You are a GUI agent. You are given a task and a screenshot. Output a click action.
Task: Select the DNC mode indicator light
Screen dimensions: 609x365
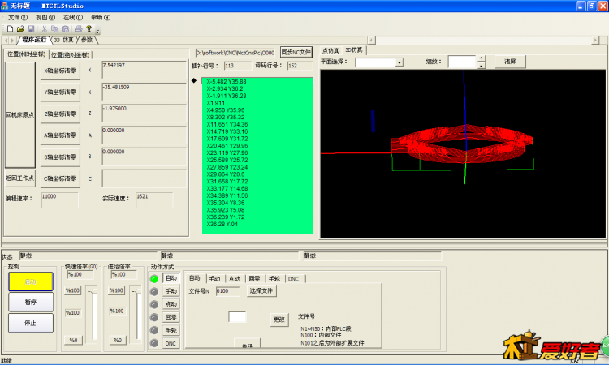[x=154, y=343]
